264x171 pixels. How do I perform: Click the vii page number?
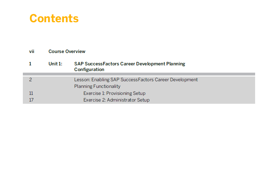pos(32,51)
